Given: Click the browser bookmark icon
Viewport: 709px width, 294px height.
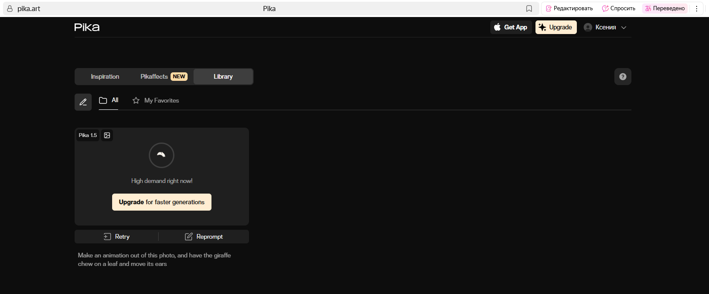Looking at the screenshot, I should [529, 9].
